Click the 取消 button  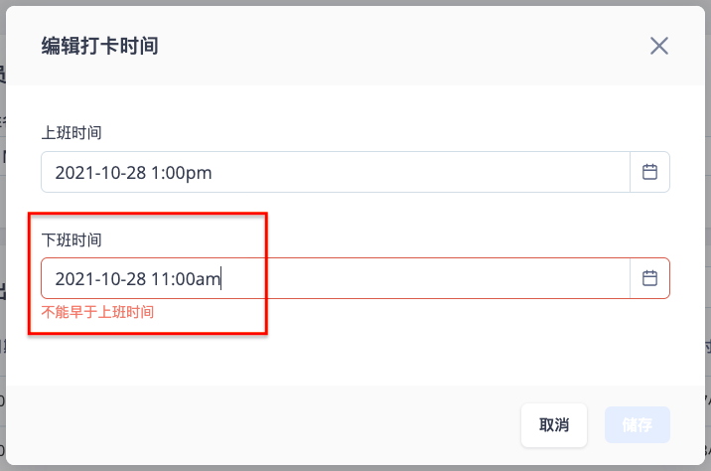[554, 425]
